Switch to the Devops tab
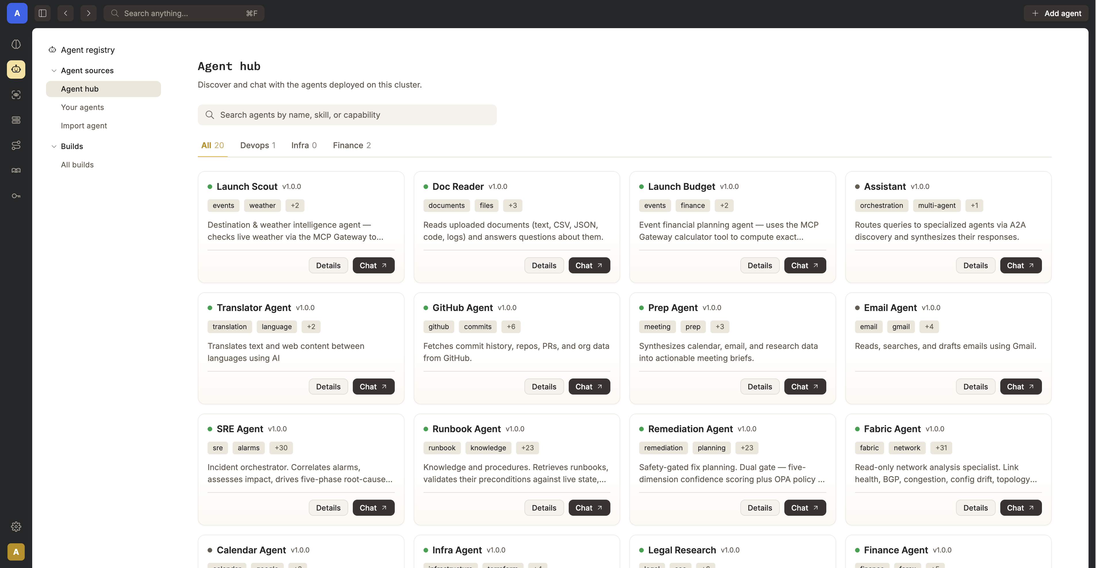 click(258, 145)
